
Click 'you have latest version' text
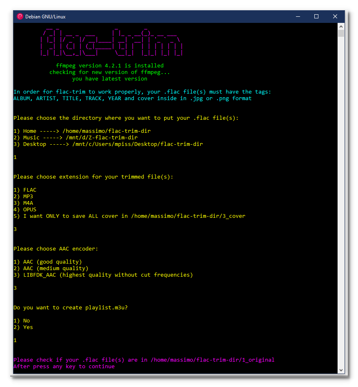coord(110,79)
